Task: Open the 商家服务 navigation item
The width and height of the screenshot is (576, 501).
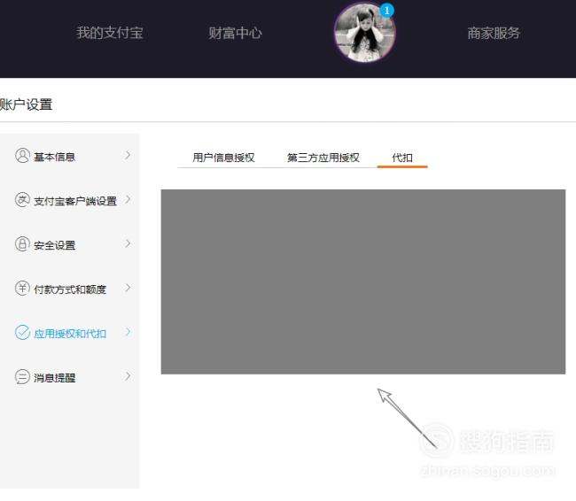Action: 494,33
